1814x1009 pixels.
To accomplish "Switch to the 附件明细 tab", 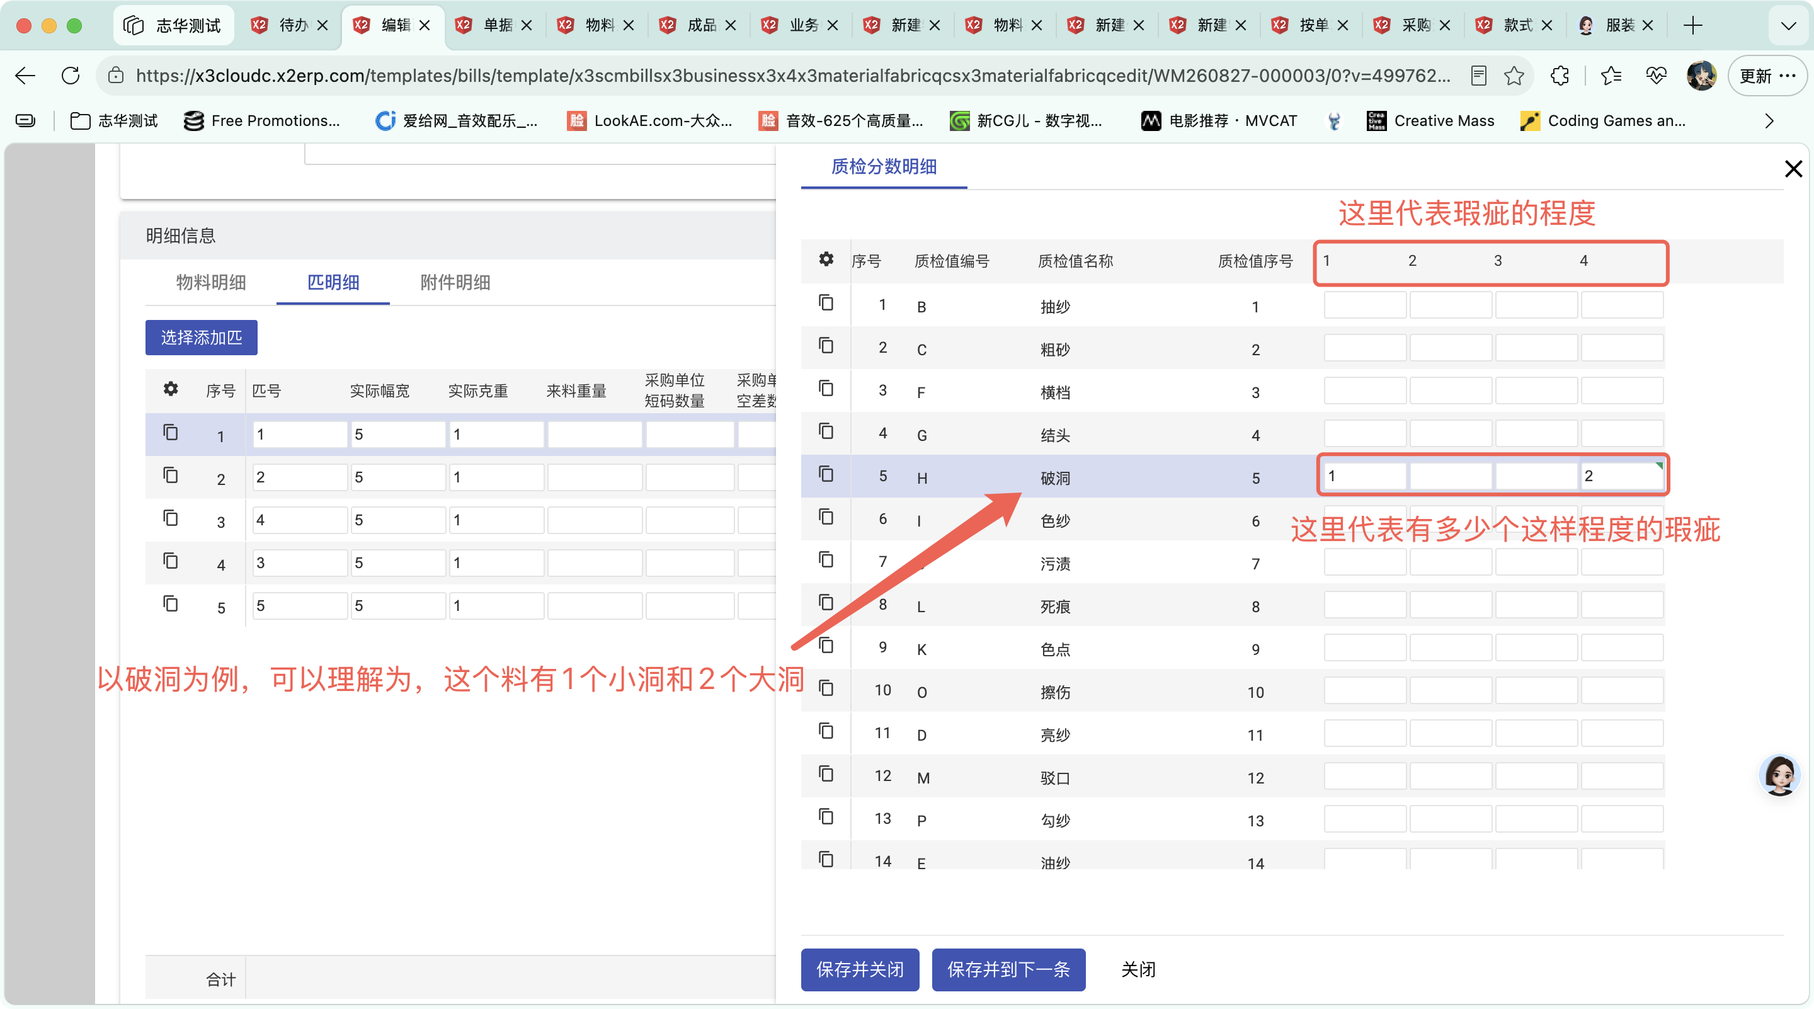I will (x=455, y=282).
